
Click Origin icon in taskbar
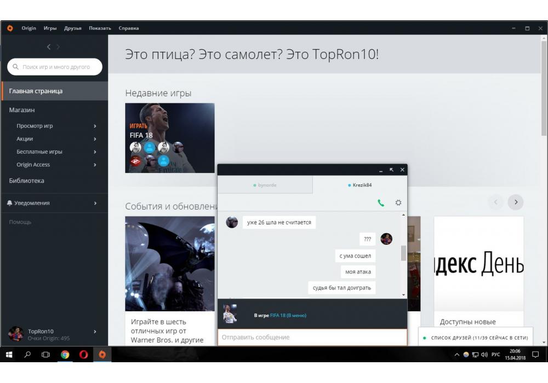tap(102, 355)
